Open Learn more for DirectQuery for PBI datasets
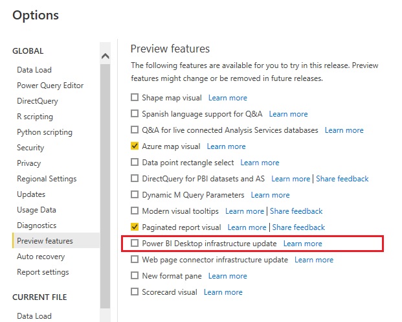 [x=291, y=179]
